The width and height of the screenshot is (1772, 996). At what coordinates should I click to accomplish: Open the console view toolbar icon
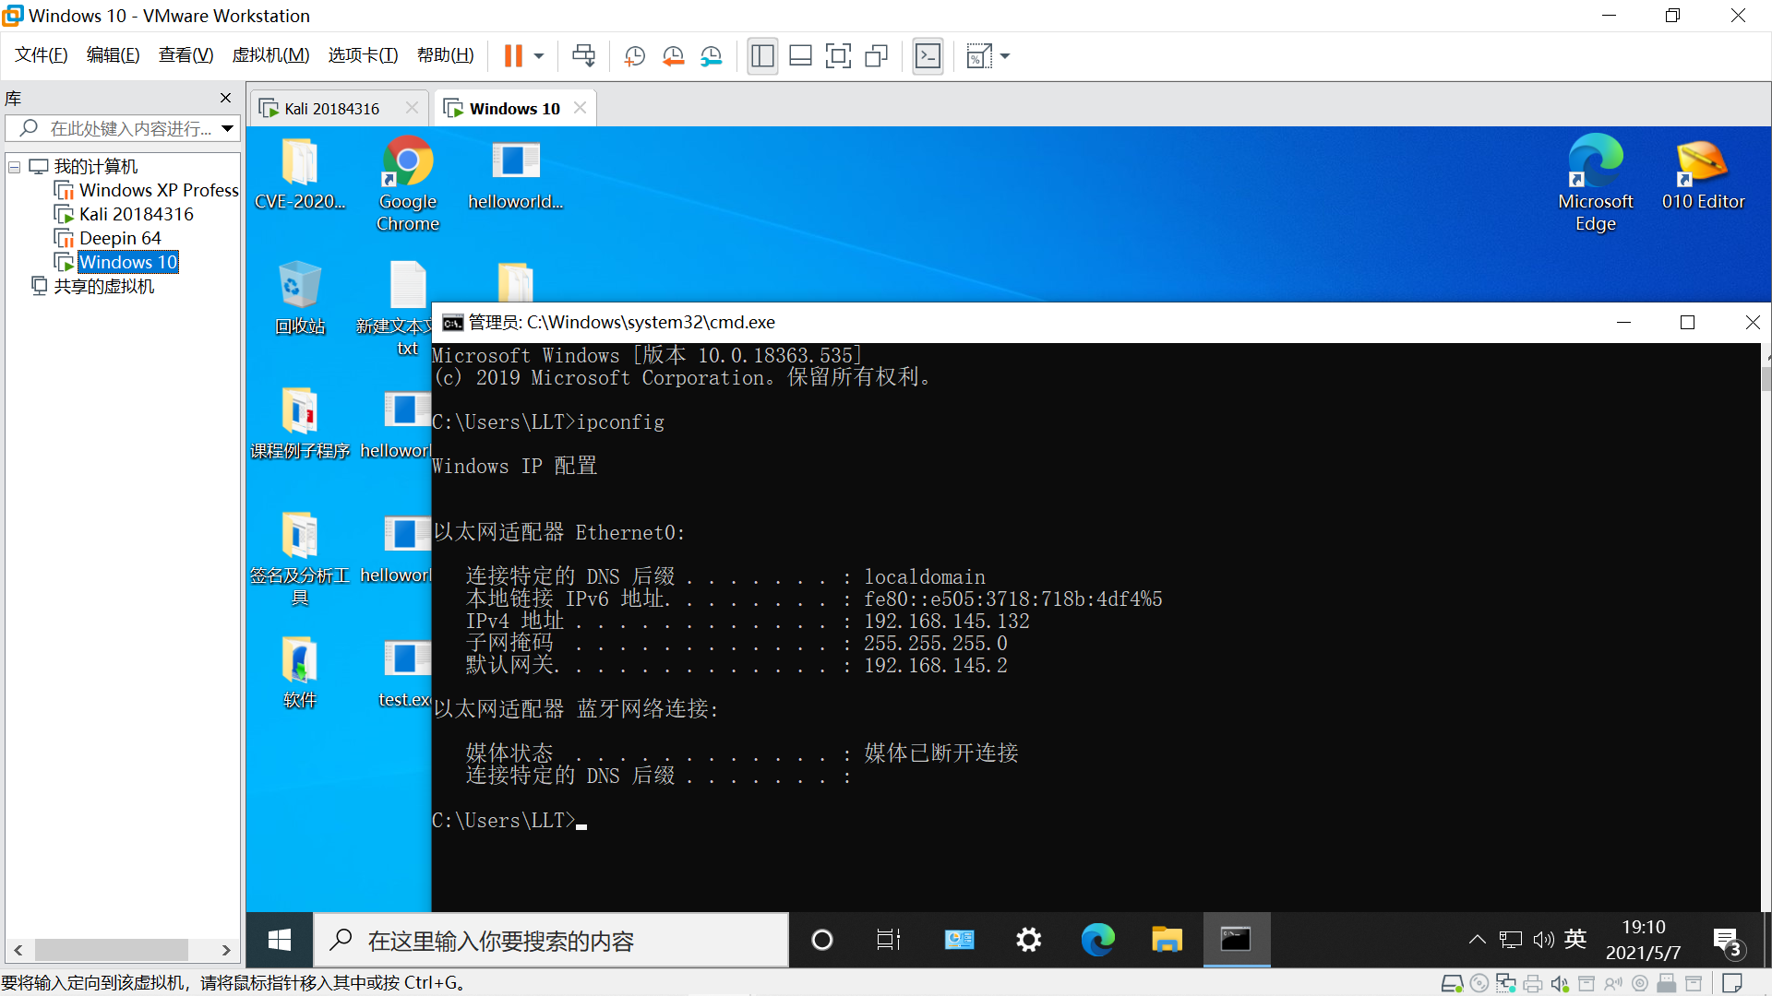(928, 56)
